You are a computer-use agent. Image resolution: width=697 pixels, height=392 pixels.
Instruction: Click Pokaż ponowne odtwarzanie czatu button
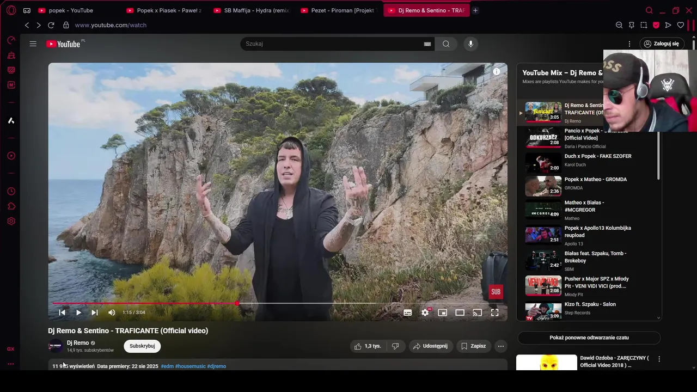pyautogui.click(x=589, y=338)
